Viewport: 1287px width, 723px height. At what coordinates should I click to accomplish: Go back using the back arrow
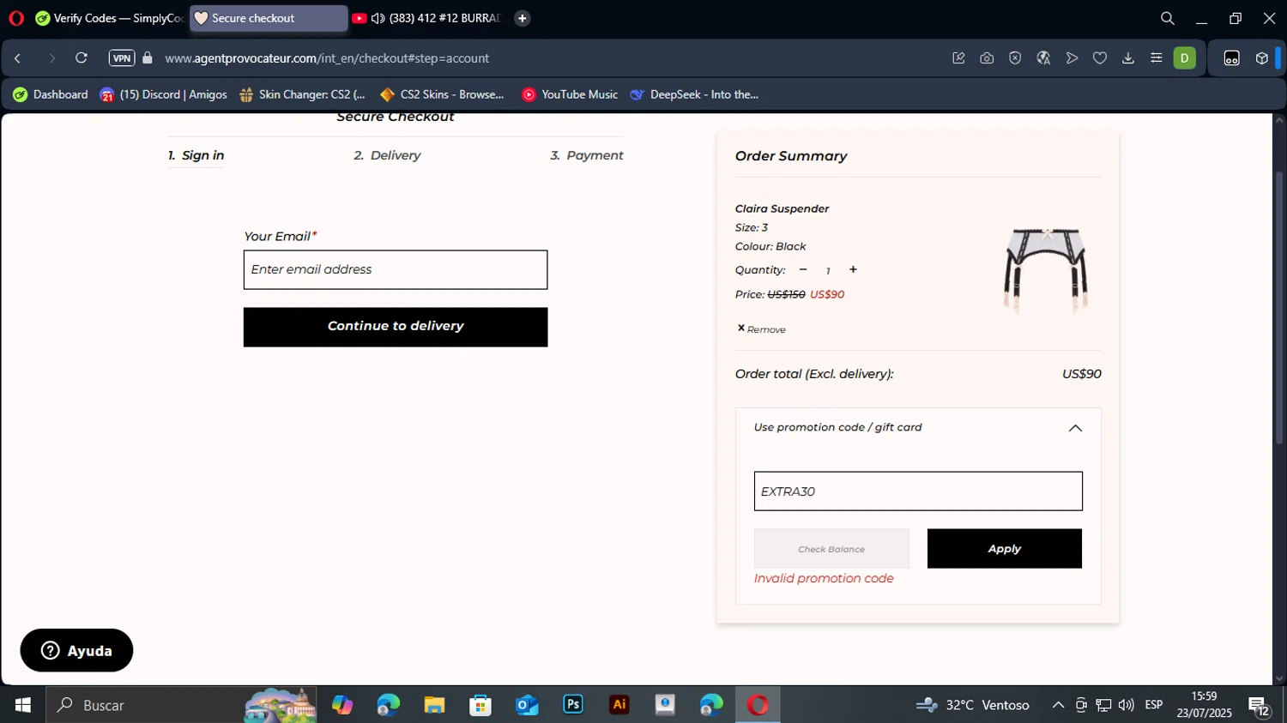pyautogui.click(x=18, y=58)
